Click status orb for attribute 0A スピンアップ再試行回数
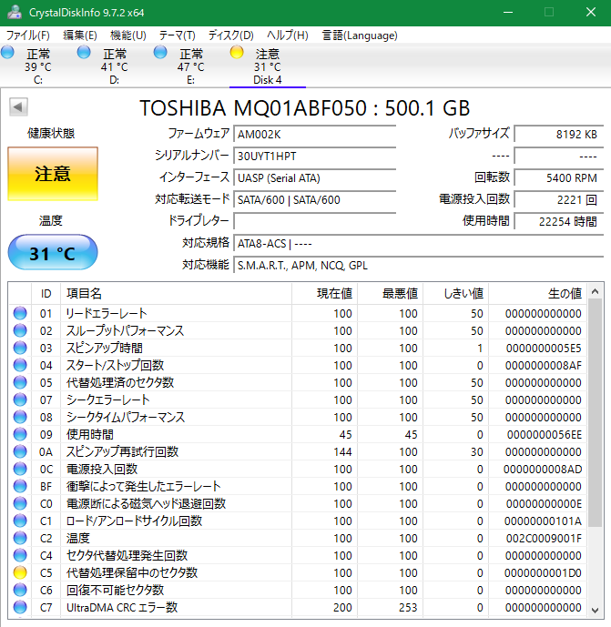 coord(20,451)
